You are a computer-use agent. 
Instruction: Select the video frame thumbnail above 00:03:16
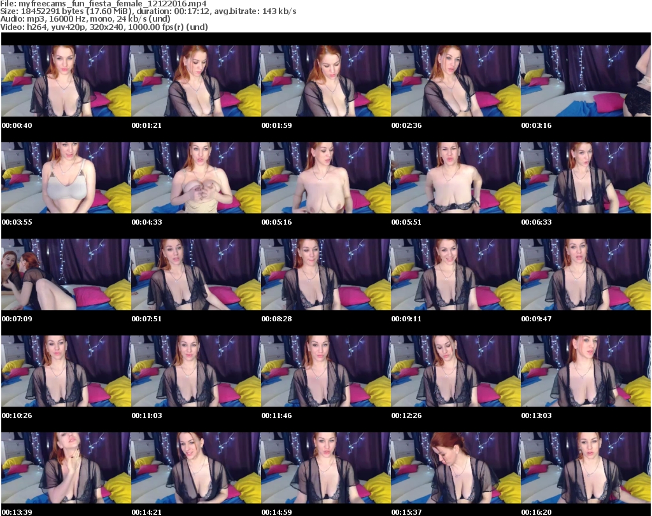pos(586,81)
